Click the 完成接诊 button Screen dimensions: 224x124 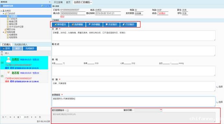coord(30,48)
